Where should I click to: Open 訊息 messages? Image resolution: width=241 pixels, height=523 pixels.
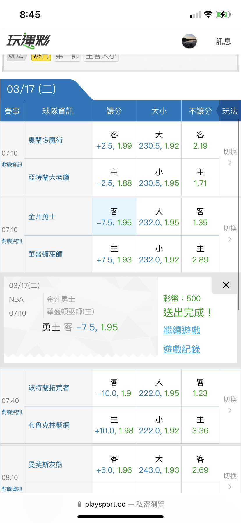point(224,41)
